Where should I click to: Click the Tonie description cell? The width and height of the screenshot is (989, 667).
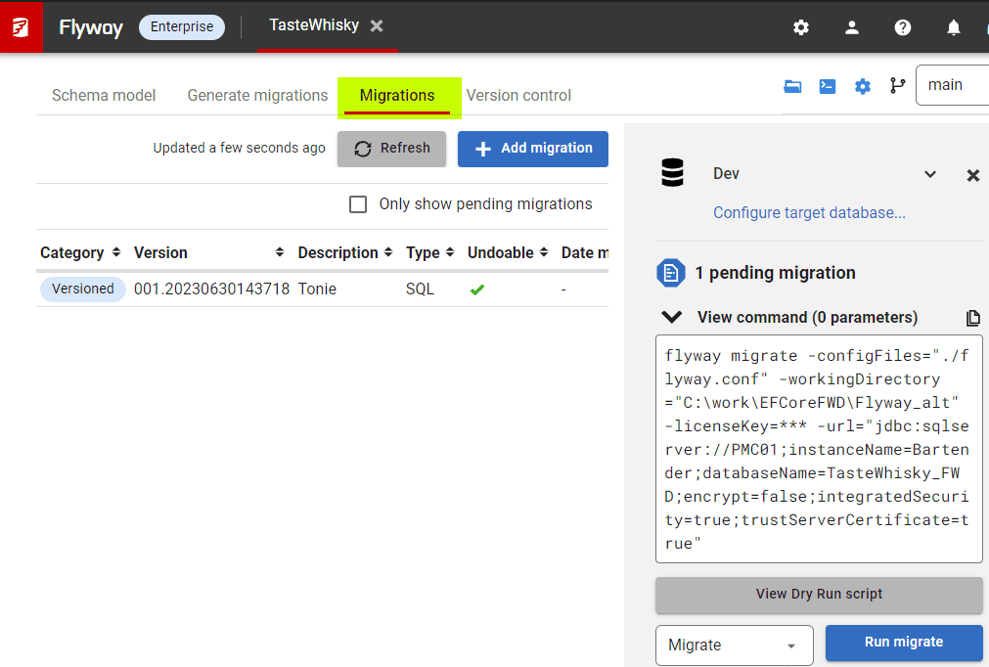pos(317,289)
